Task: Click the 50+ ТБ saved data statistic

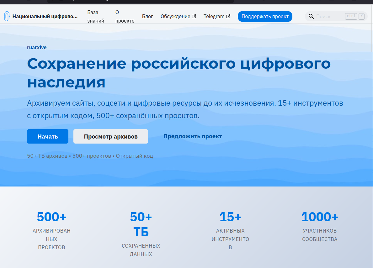Action: (141, 224)
